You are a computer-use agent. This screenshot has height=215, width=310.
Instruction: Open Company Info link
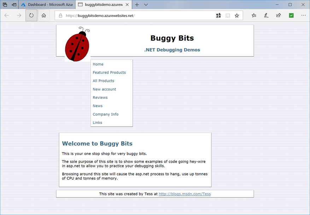(x=106, y=114)
